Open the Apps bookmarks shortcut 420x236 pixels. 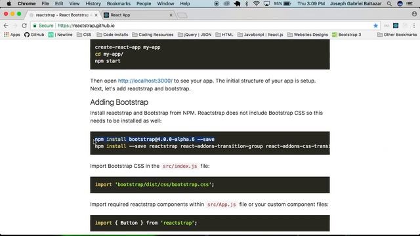point(12,35)
